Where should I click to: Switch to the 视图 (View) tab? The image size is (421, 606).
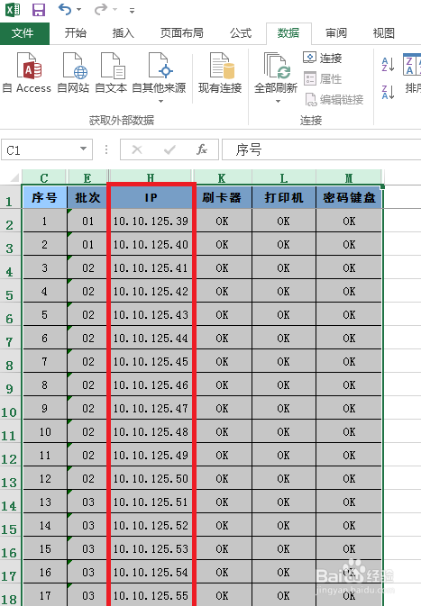[x=384, y=33]
